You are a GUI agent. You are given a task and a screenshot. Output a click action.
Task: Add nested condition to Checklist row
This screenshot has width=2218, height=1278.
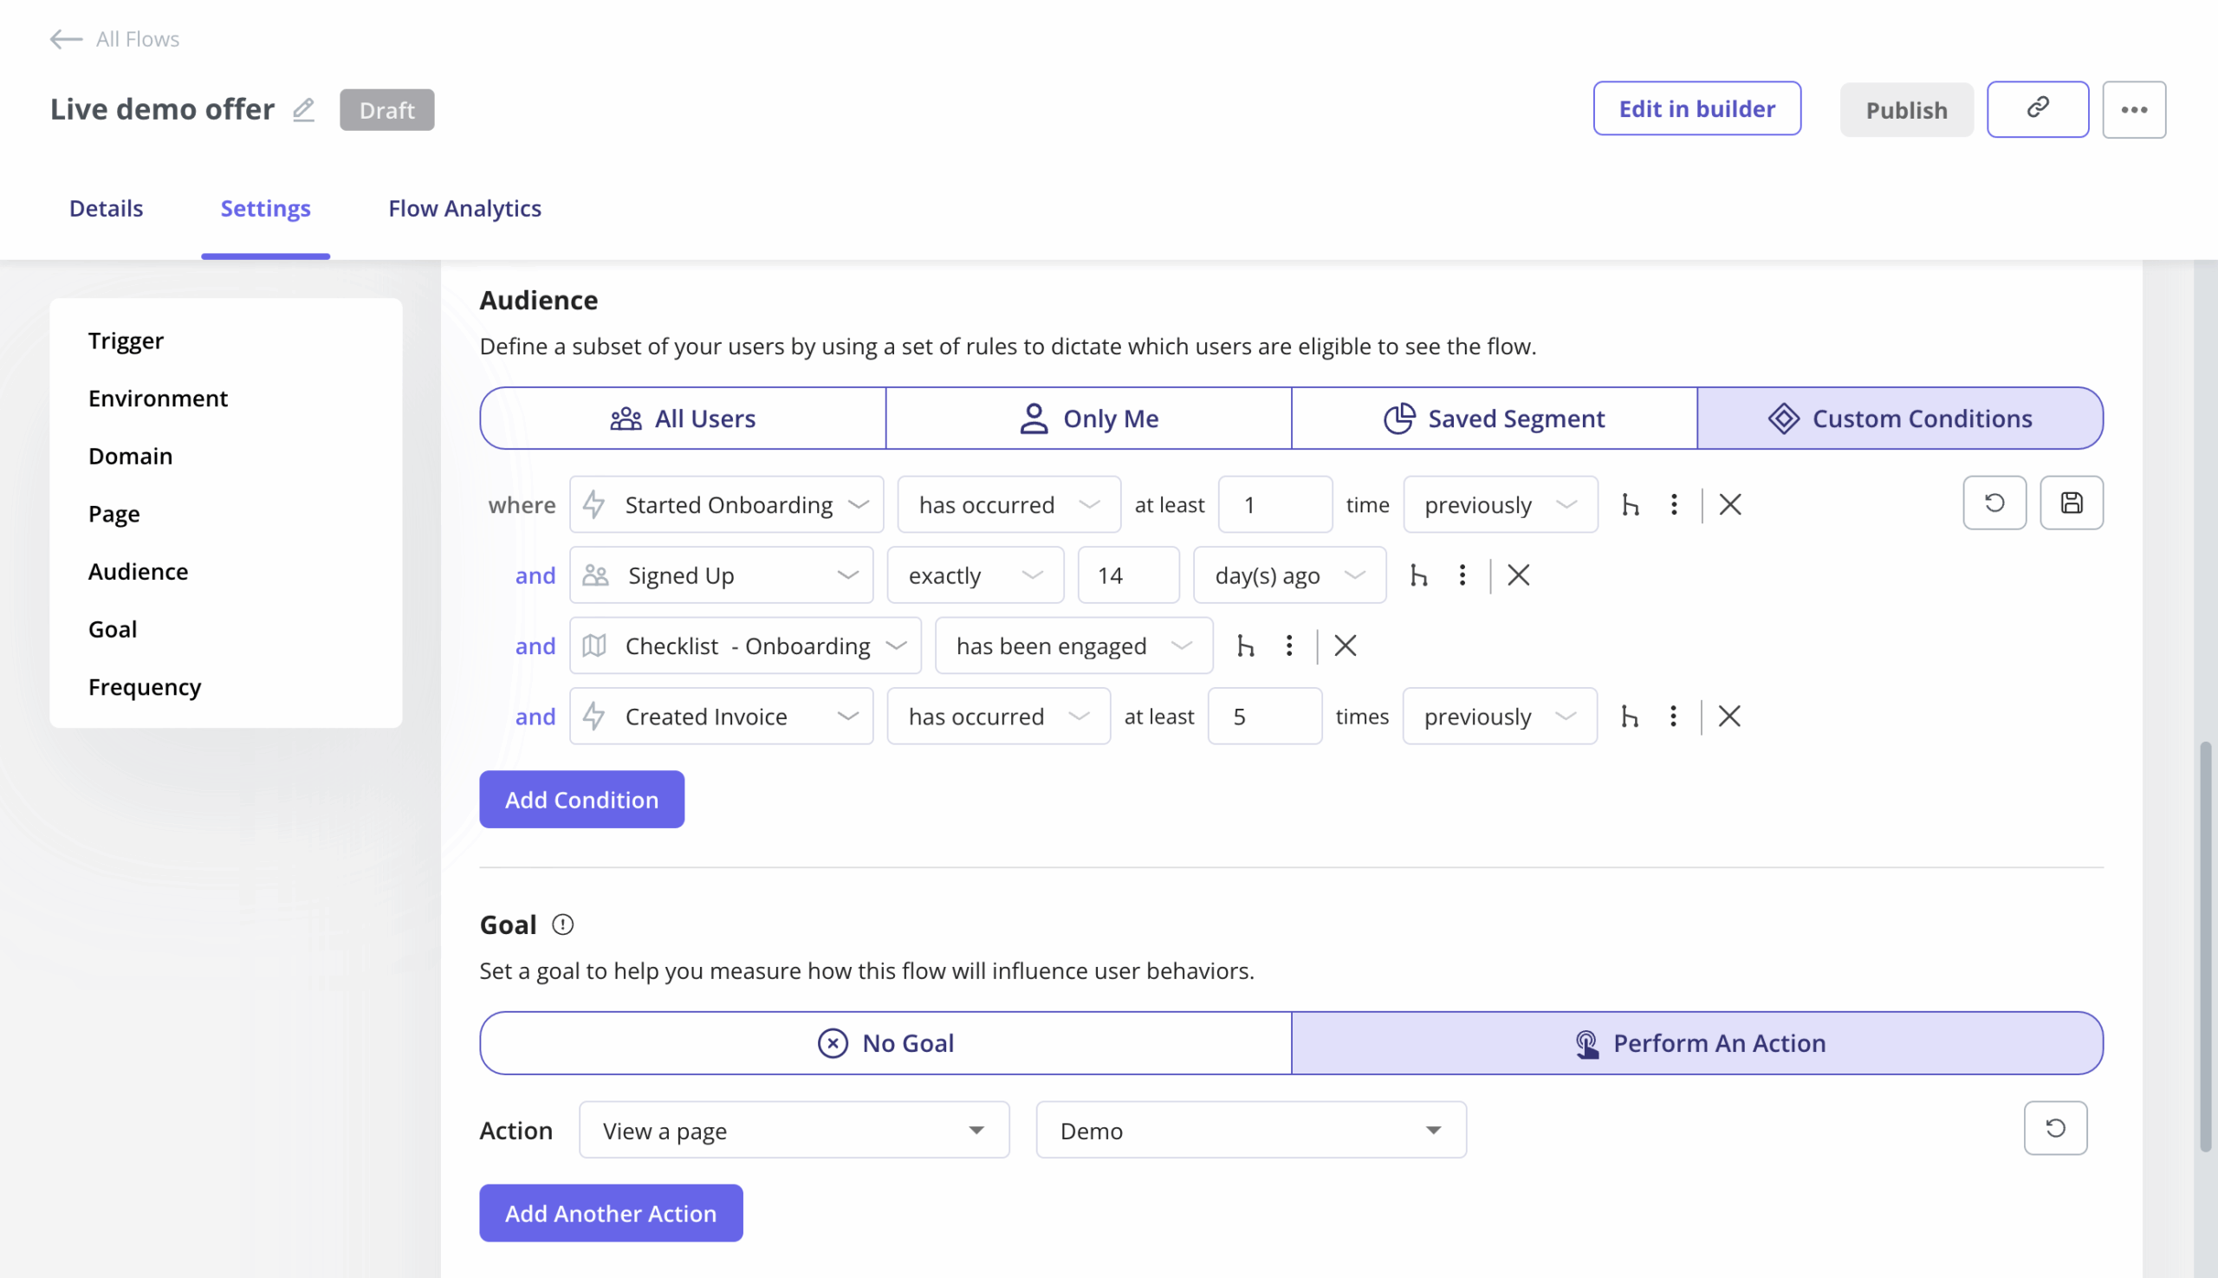pos(1245,646)
